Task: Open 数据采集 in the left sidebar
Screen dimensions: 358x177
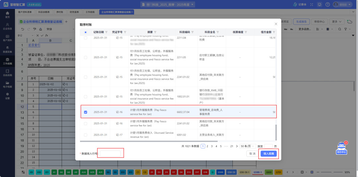Action: pyautogui.click(x=7, y=50)
